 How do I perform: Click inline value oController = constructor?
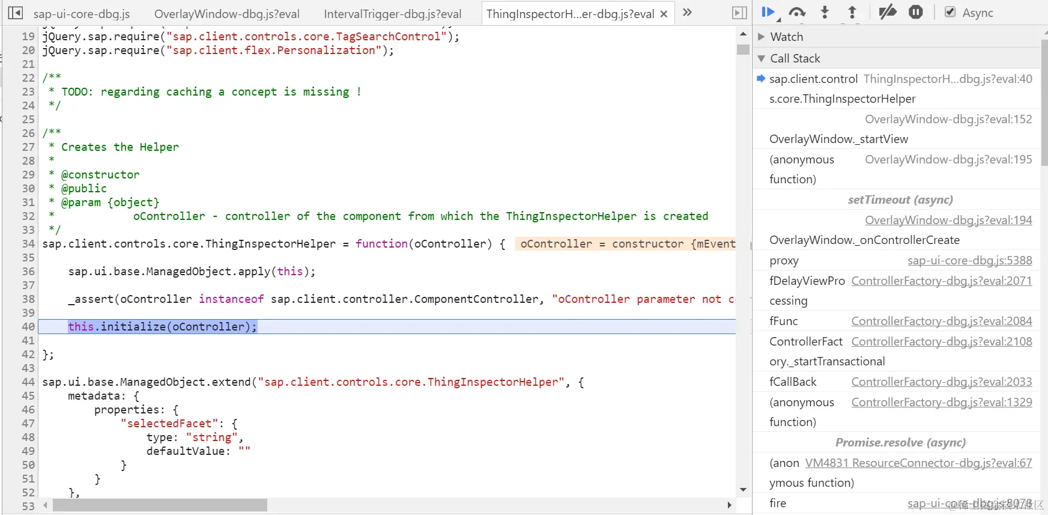click(625, 243)
